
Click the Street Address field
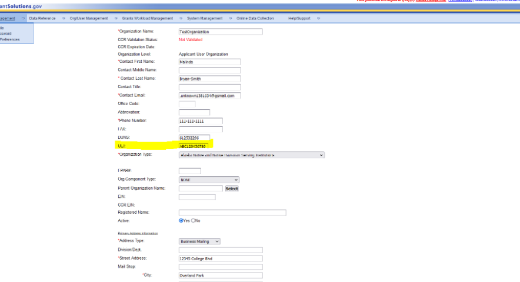point(220,258)
